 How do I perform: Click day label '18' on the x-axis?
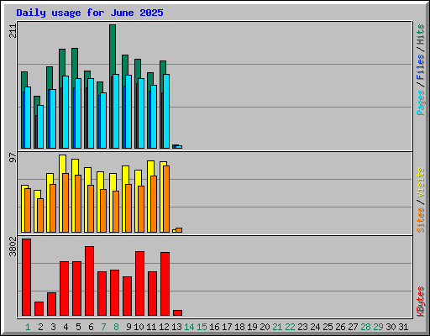click(x=239, y=327)
